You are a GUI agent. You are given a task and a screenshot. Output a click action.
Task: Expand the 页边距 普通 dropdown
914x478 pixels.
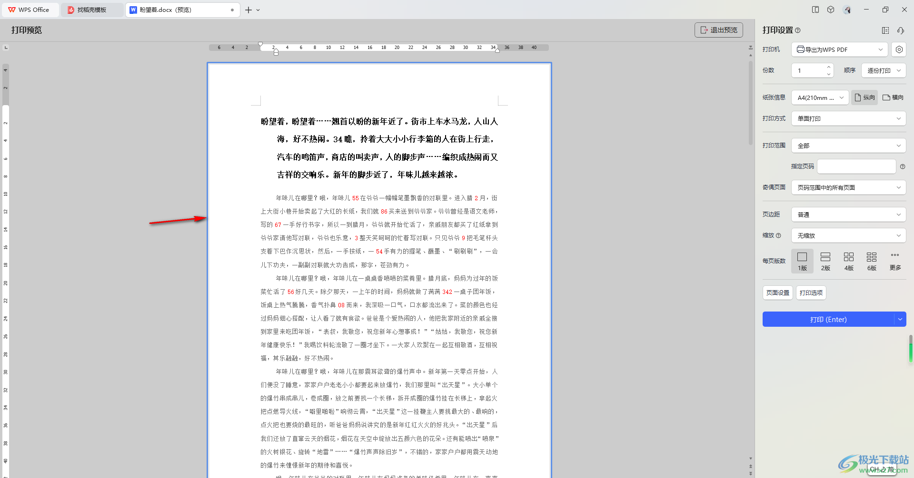coord(848,215)
